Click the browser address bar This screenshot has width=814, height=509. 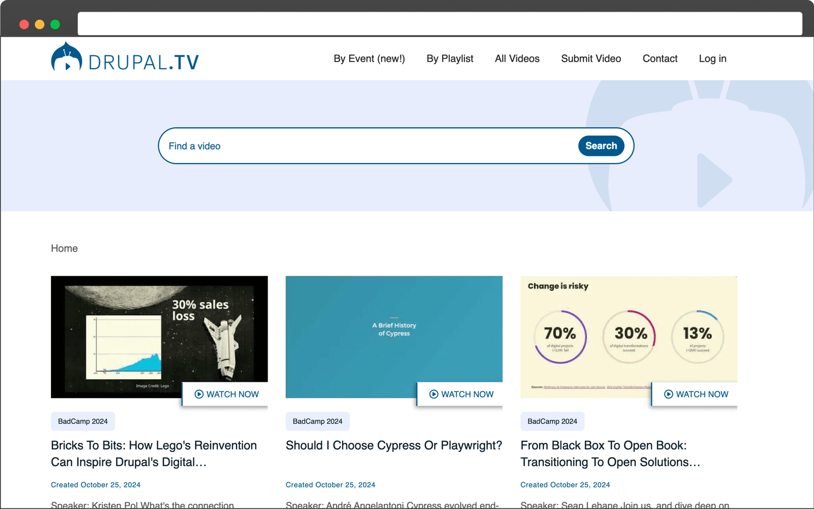pyautogui.click(x=440, y=24)
